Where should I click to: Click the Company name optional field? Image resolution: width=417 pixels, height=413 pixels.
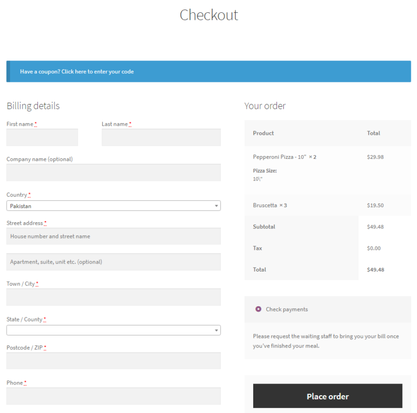pyautogui.click(x=113, y=172)
